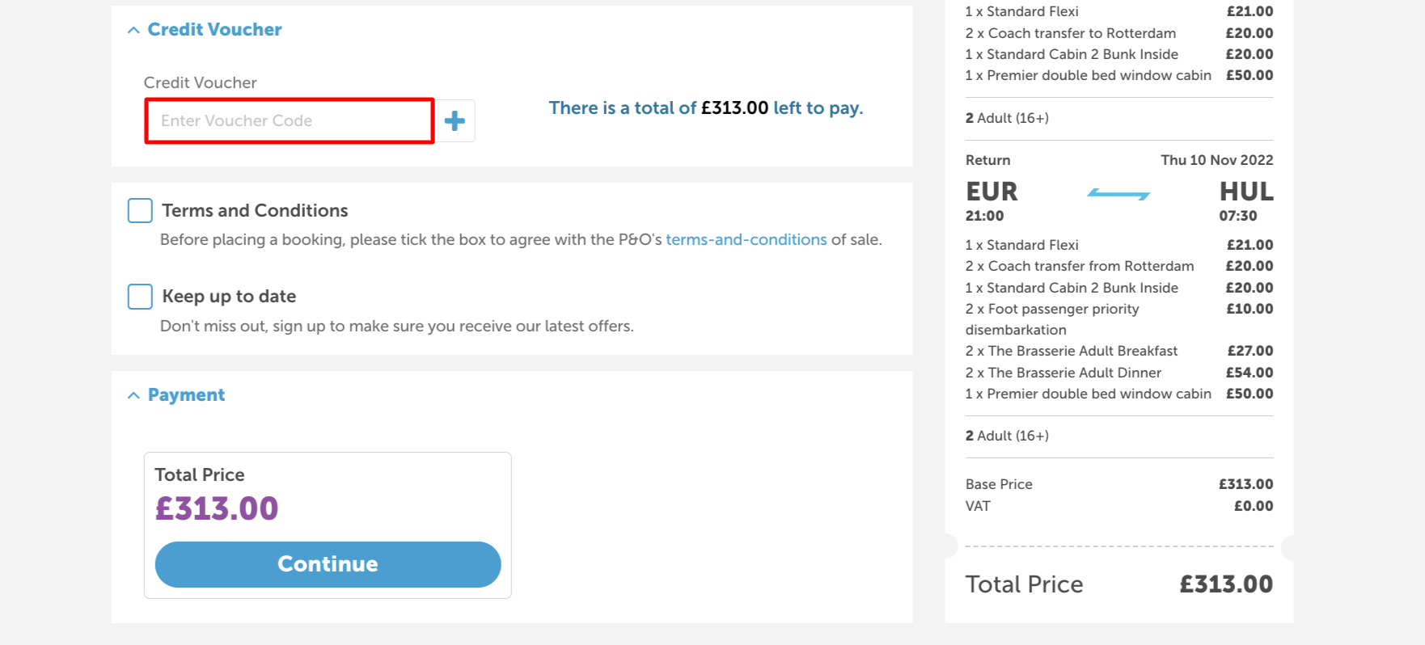Select the Return journey date label
This screenshot has height=645, width=1425.
pyautogui.click(x=1217, y=160)
